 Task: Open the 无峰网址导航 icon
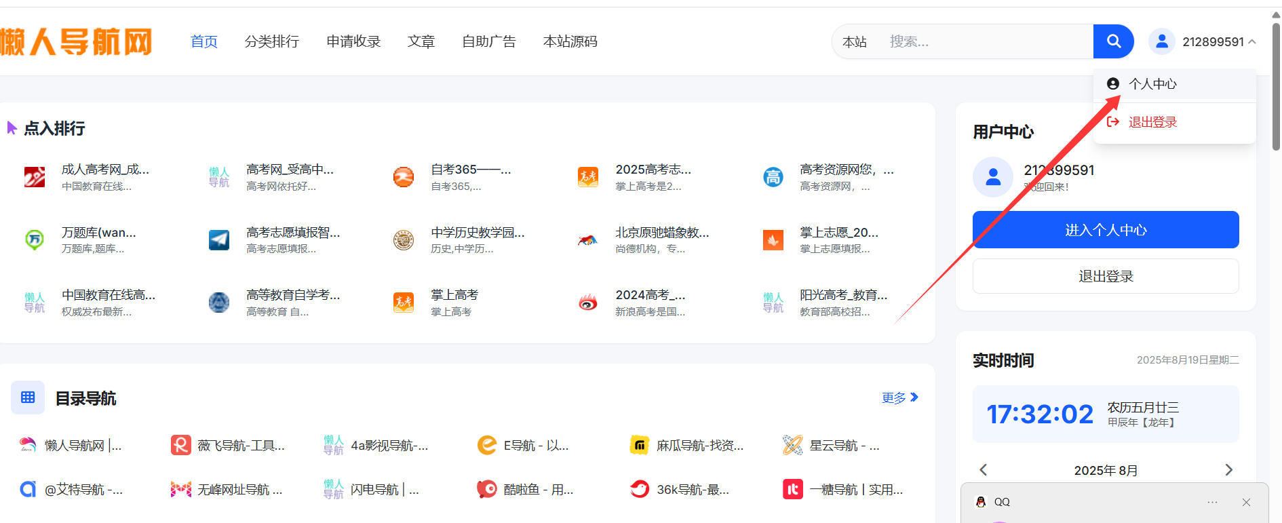tap(180, 489)
